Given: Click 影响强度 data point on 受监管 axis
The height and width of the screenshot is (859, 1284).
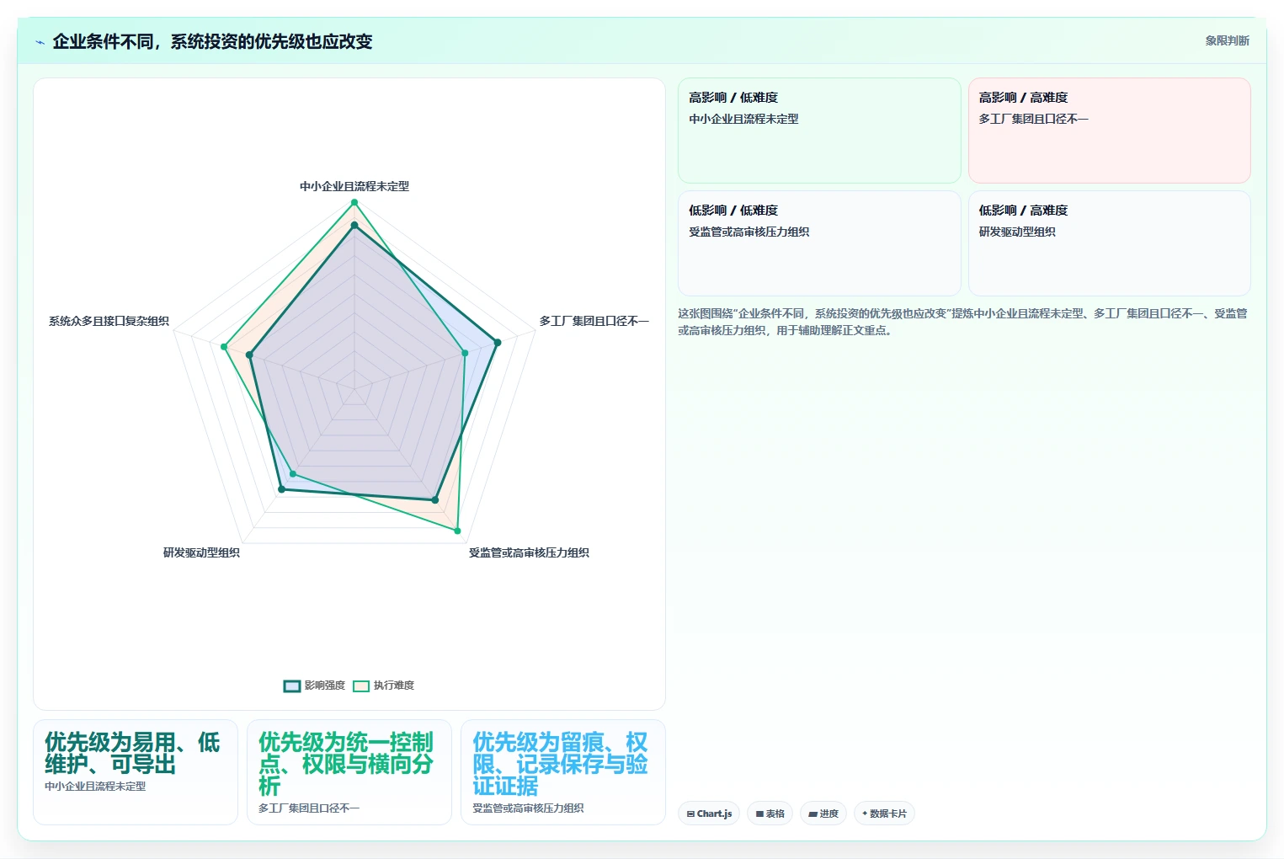Looking at the screenshot, I should pos(435,500).
